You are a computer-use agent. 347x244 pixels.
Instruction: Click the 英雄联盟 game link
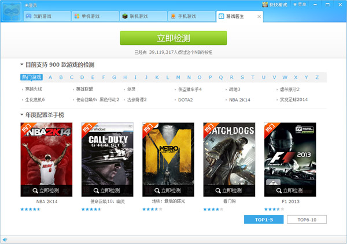pyautogui.click(x=84, y=89)
